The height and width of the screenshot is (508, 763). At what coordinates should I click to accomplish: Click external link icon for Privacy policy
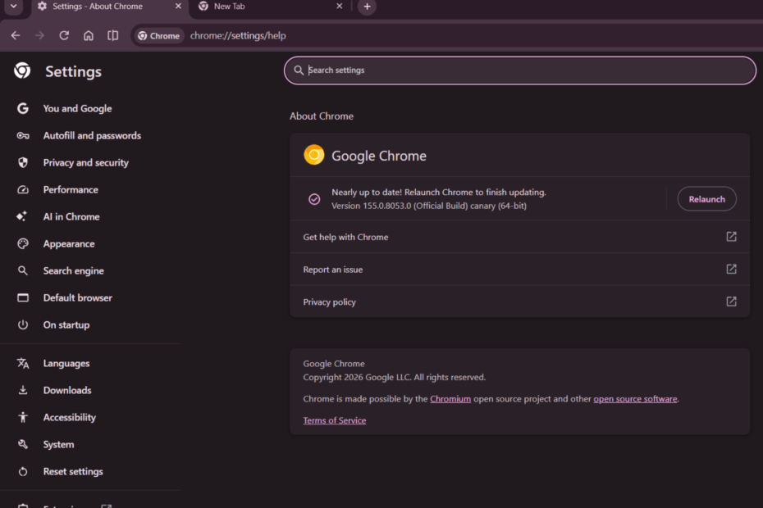[731, 302]
